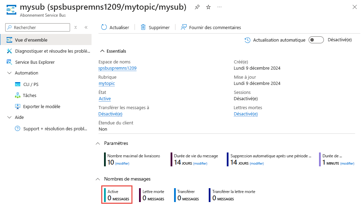Click the Exporter le modèle icon
Image resolution: width=362 pixels, height=210 pixels.
18,106
